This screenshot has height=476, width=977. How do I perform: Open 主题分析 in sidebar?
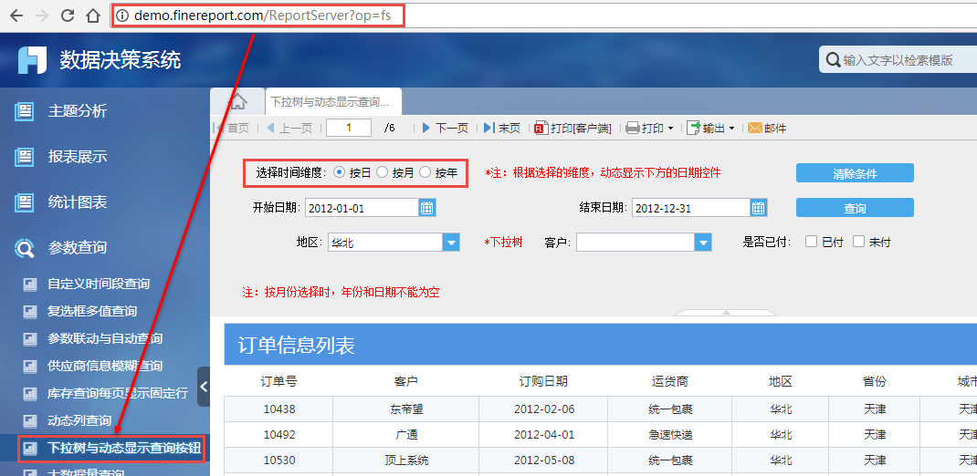[x=78, y=111]
